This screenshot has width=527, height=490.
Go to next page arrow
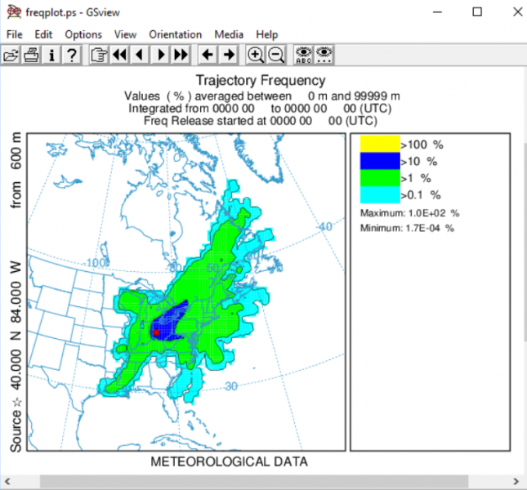point(161,55)
